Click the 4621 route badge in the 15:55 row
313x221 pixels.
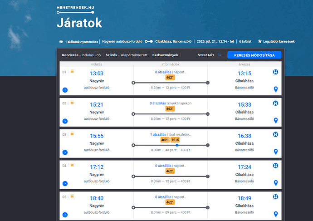coord(165,140)
